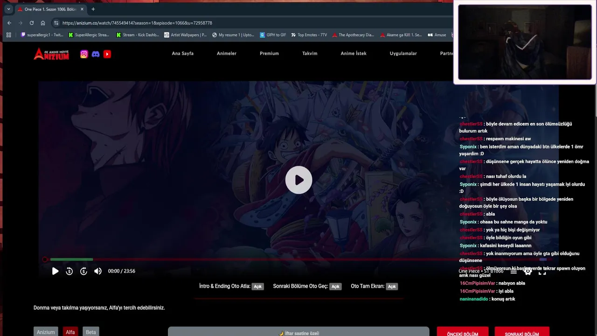
Task: Expand the tab search dropdown arrow
Action: coord(8,9)
